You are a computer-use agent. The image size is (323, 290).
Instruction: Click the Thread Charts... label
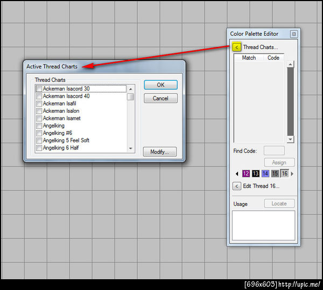pyautogui.click(x=261, y=47)
